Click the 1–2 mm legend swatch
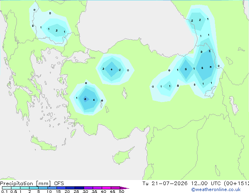The width and height of the screenshot is (249, 193). point(25,188)
